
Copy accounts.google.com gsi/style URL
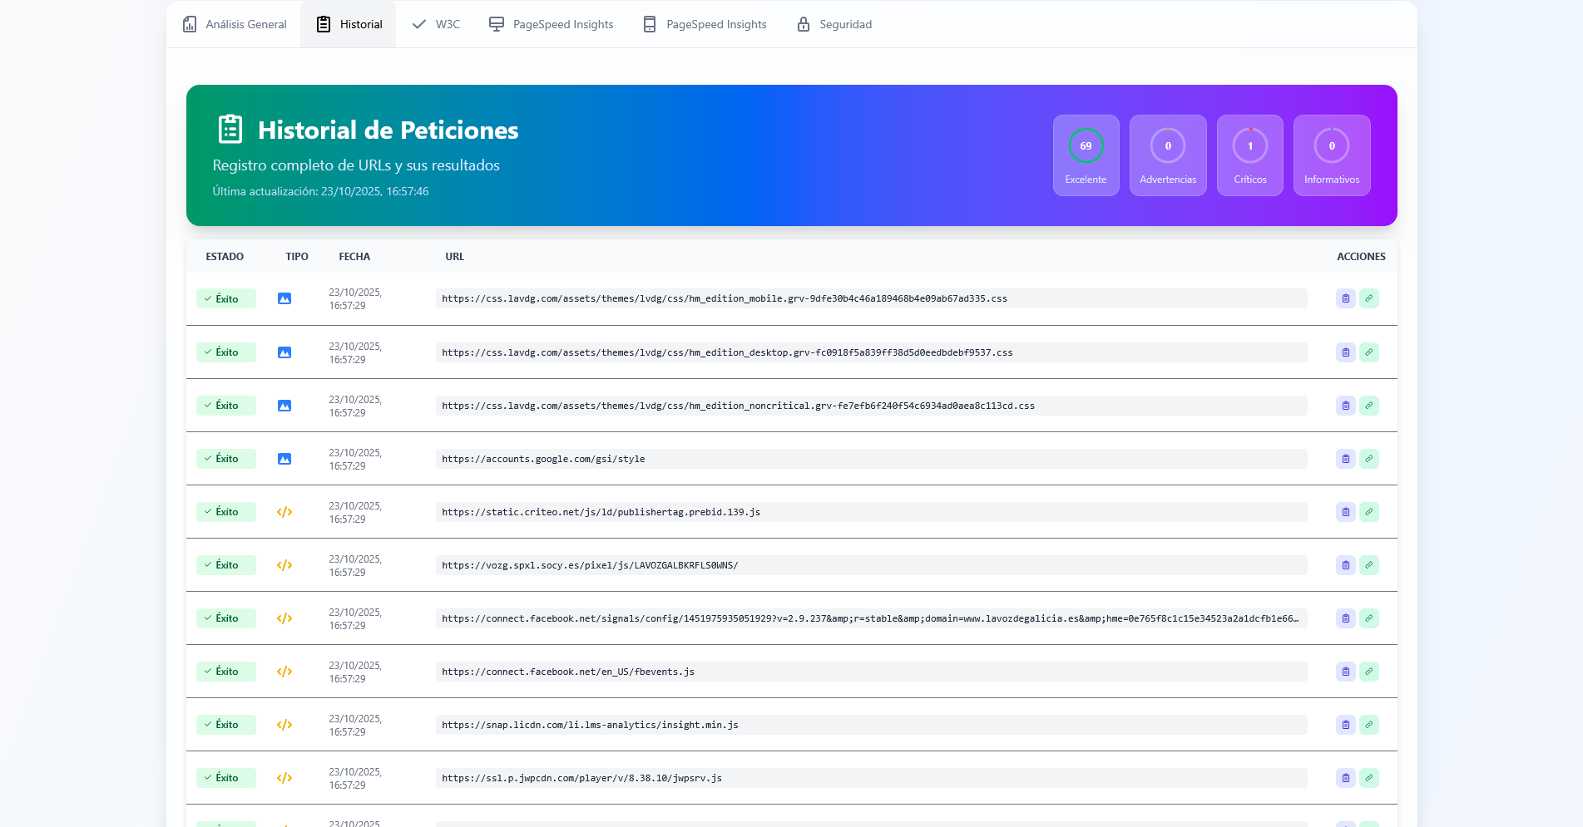point(1345,459)
